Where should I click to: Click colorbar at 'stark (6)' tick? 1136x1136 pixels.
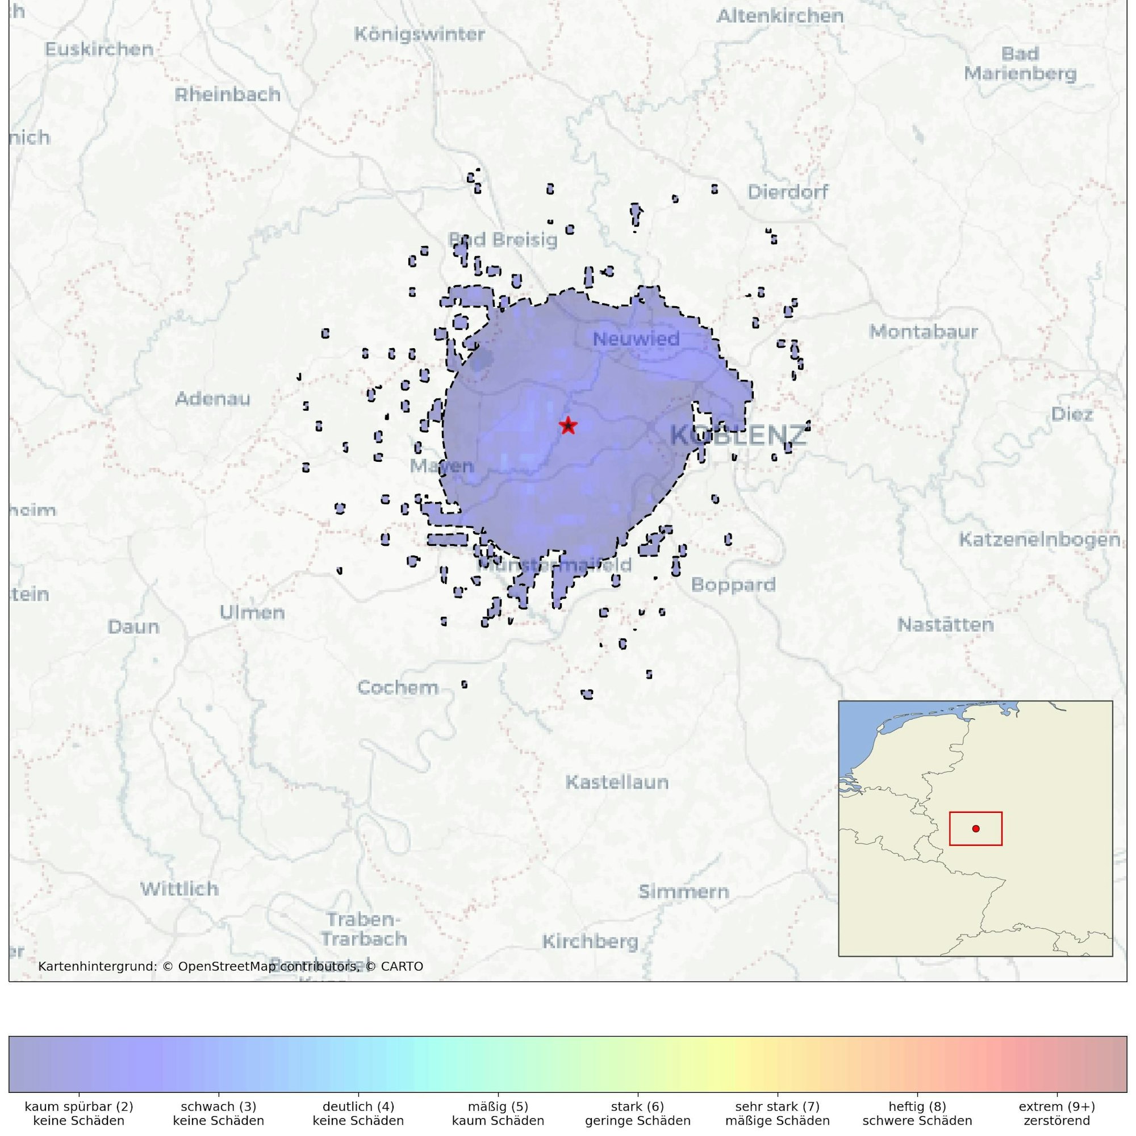(637, 1064)
